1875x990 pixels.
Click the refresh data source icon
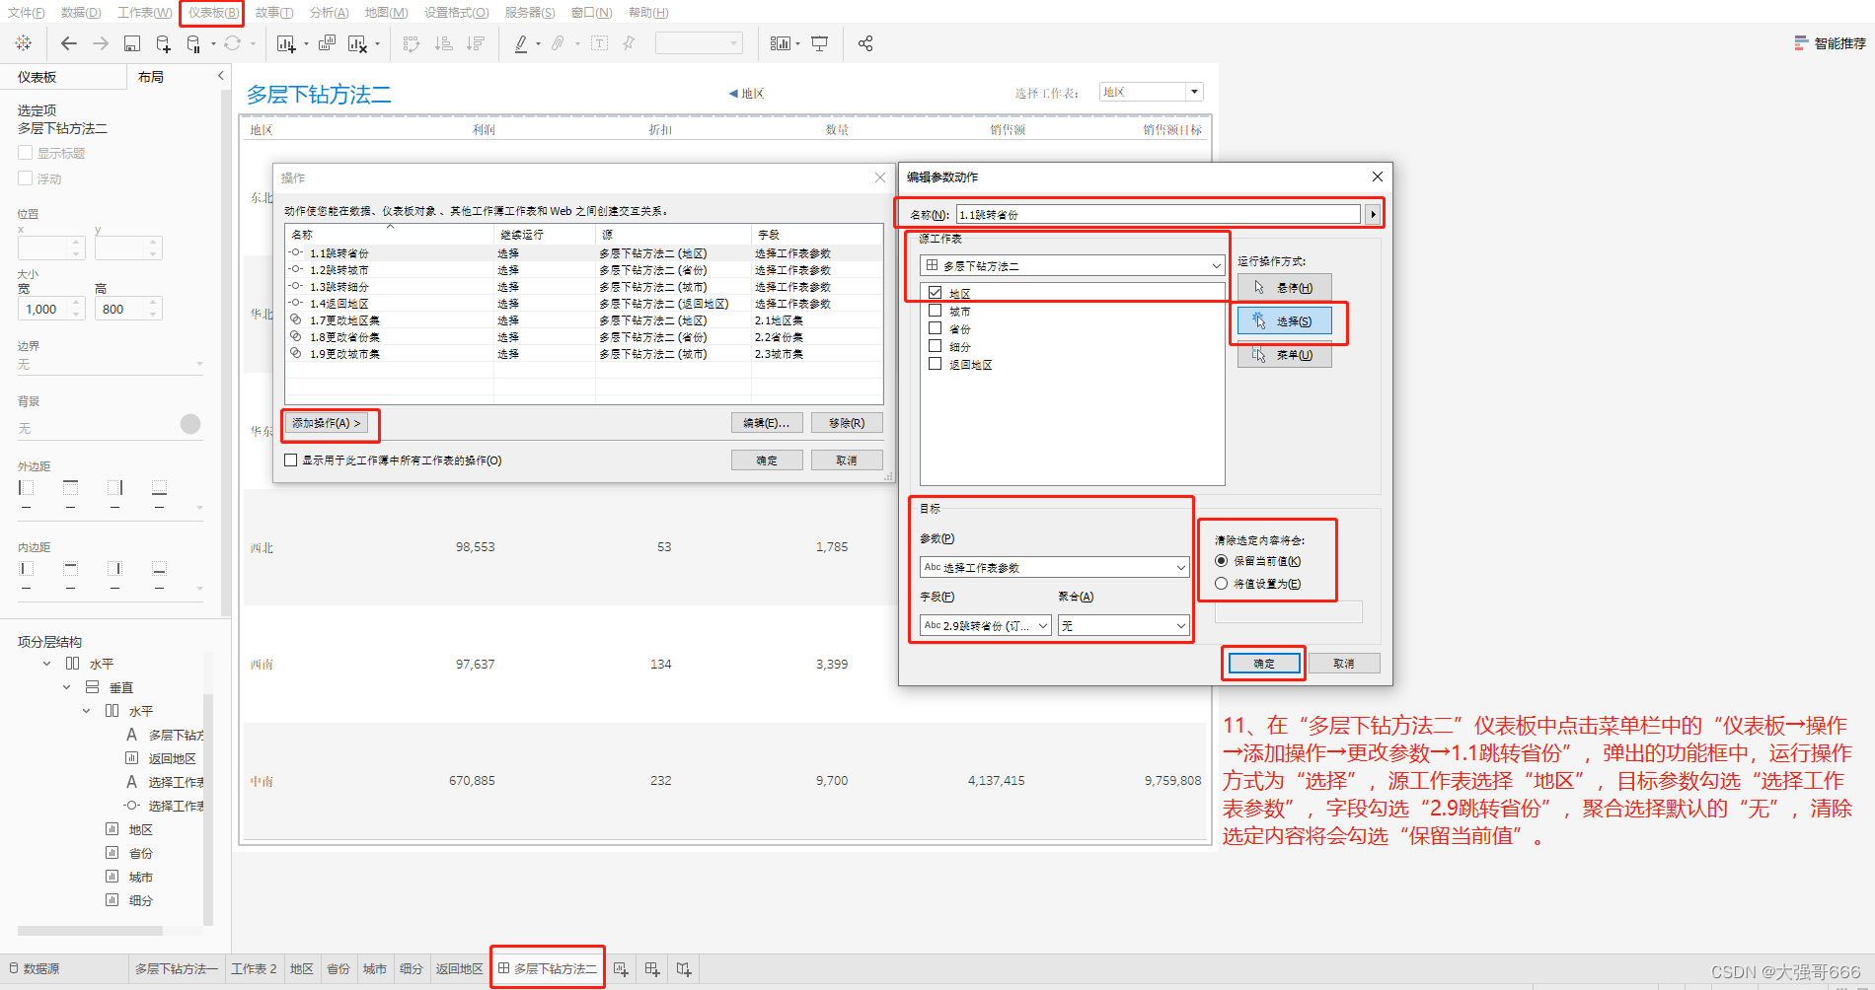pos(233,43)
